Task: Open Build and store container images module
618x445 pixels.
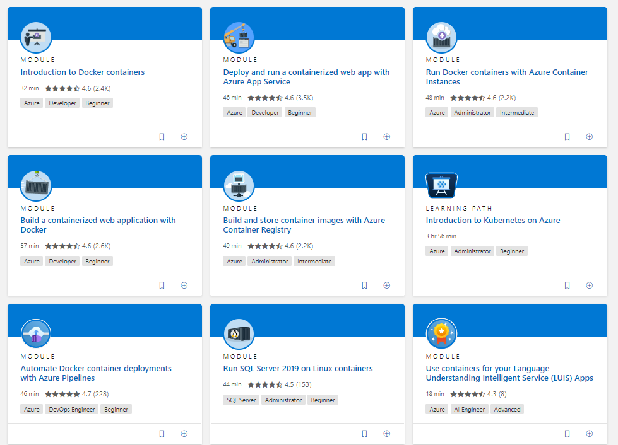Action: pos(304,225)
